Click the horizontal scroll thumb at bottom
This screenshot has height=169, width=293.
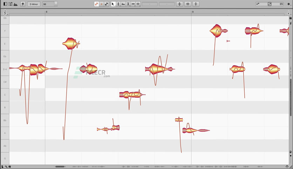pyautogui.click(x=60, y=167)
